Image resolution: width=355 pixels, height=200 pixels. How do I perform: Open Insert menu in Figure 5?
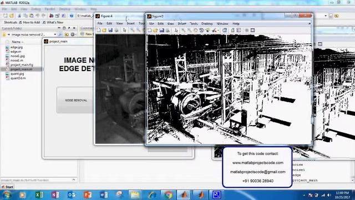point(182,23)
